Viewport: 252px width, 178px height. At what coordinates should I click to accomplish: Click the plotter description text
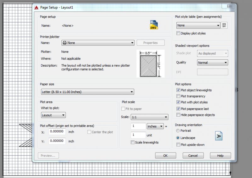click(96, 67)
